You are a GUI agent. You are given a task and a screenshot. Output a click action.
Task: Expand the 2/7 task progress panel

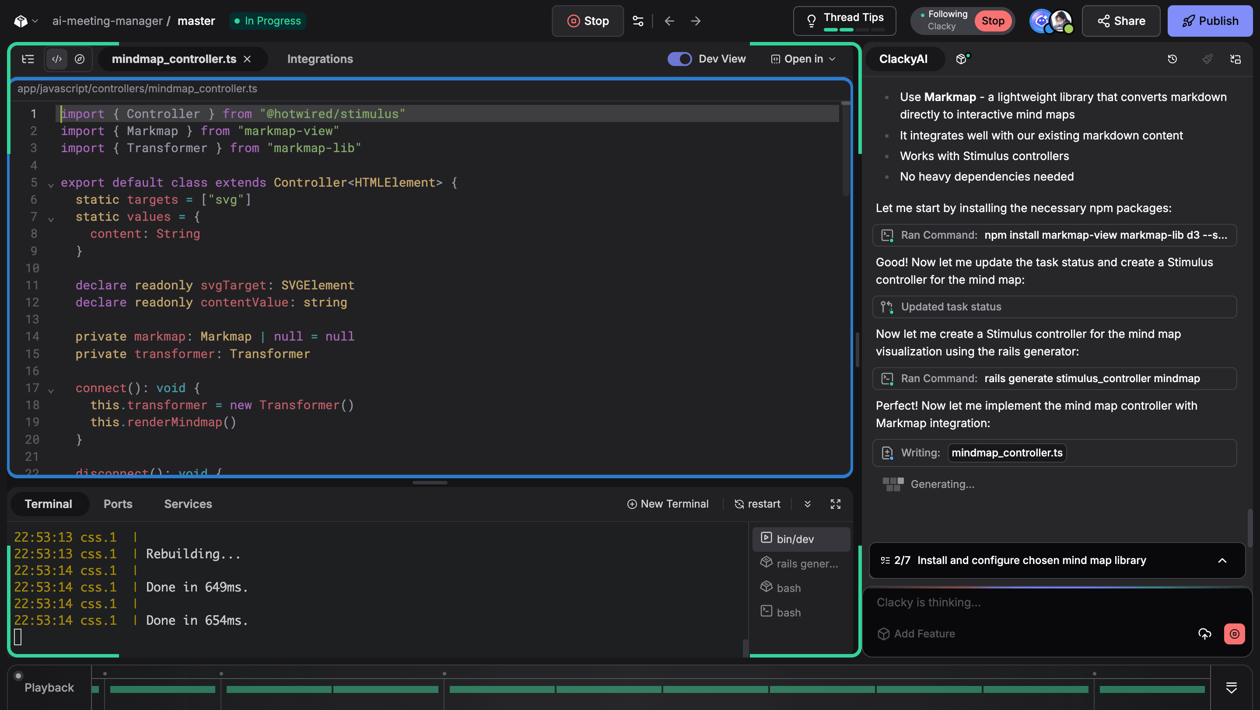[1222, 560]
